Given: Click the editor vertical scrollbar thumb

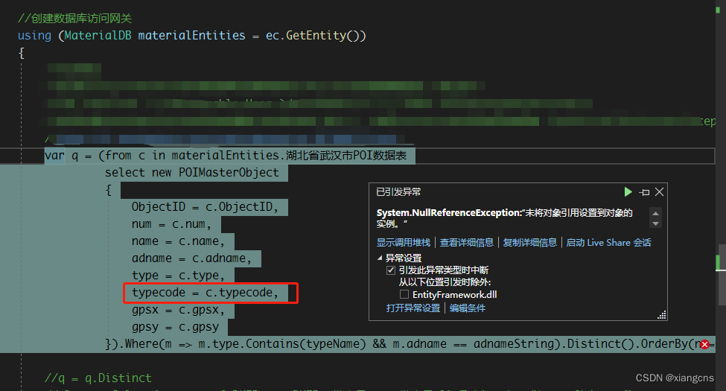Looking at the screenshot, I should coord(722,274).
